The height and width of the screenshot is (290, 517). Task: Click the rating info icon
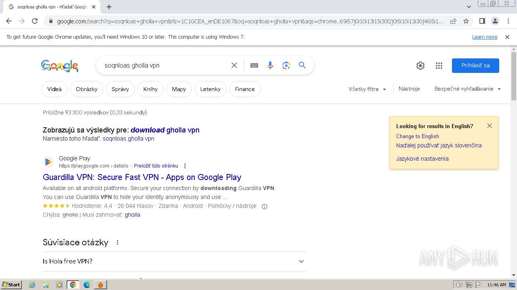point(265,207)
